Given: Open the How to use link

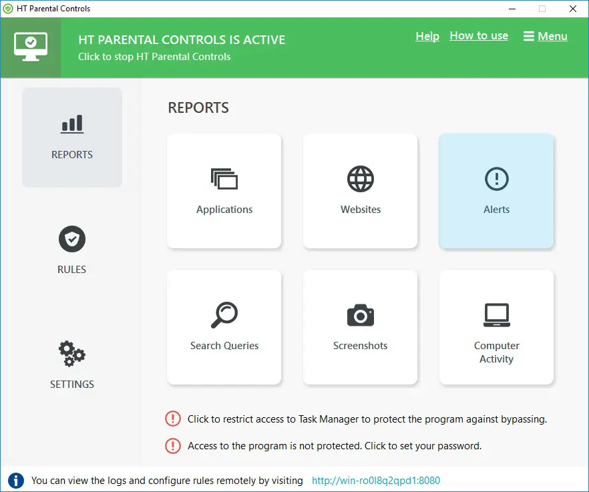Looking at the screenshot, I should pyautogui.click(x=479, y=35).
